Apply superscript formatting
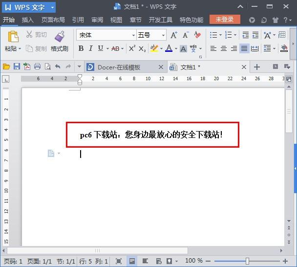The width and height of the screenshot is (297, 267). pos(132,48)
